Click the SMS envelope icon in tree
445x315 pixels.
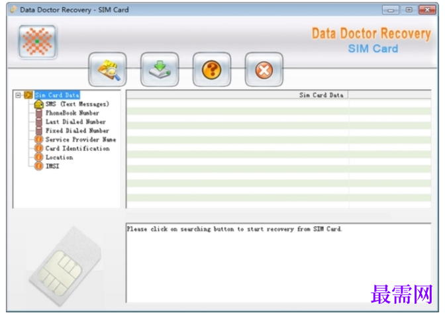click(x=38, y=104)
